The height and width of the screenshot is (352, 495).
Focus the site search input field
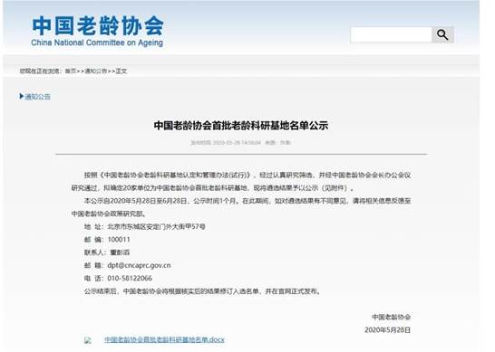click(391, 34)
